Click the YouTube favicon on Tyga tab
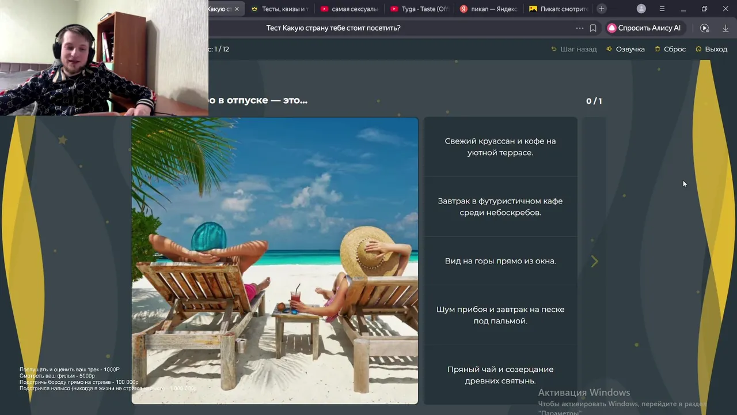Viewport: 737px width, 415px height. tap(394, 9)
